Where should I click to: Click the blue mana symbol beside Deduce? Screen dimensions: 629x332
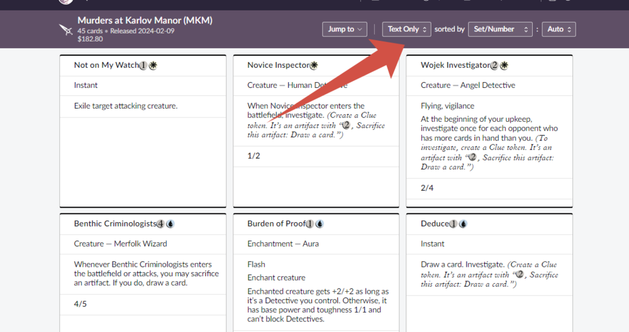click(463, 224)
